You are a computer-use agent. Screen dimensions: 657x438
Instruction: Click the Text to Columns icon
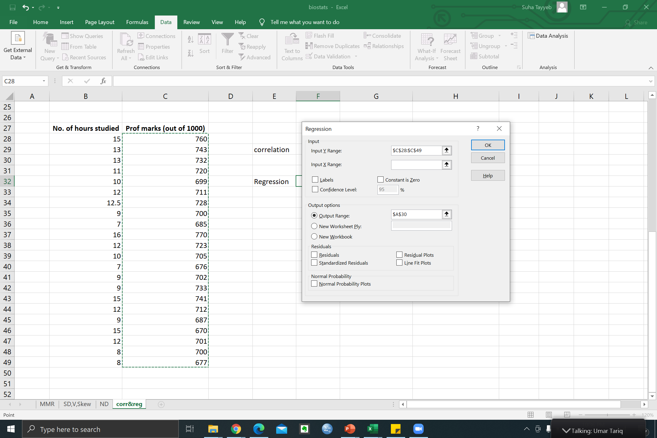292,40
